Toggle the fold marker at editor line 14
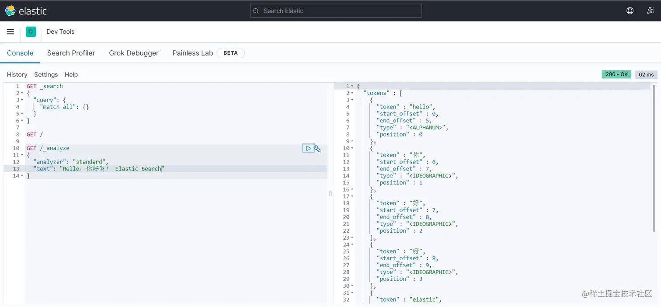The height and width of the screenshot is (307, 661). (22, 176)
